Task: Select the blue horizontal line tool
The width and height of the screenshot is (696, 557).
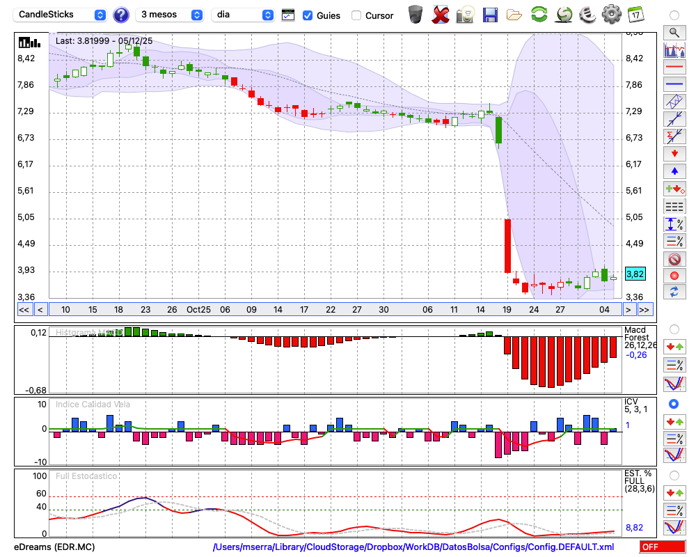Action: pyautogui.click(x=674, y=84)
